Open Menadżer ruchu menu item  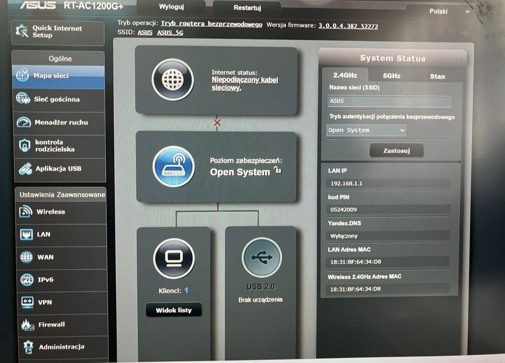60,123
